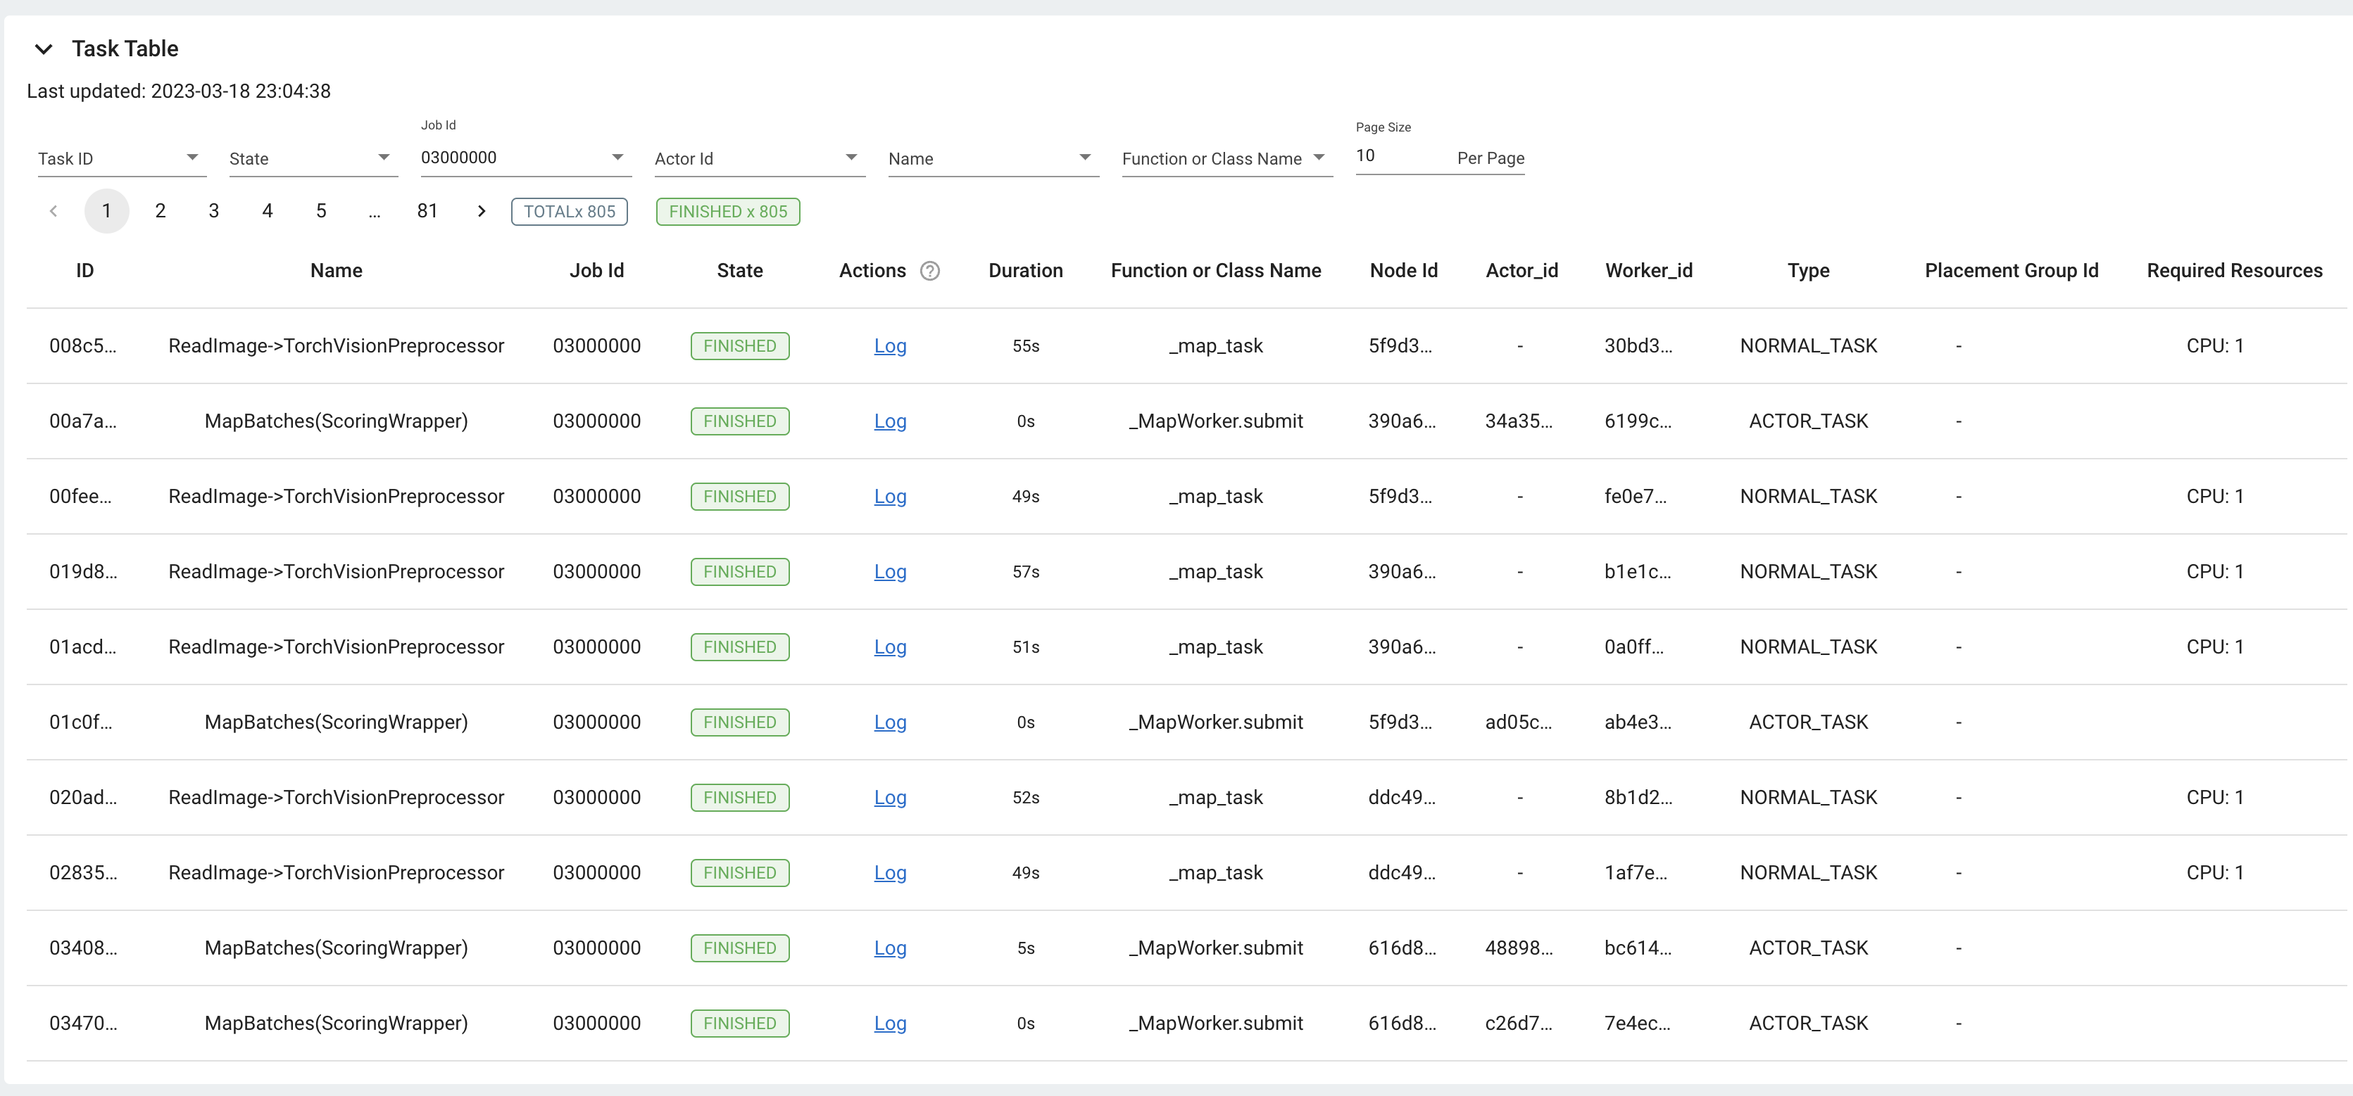2353x1096 pixels.
Task: Open the Actor Id filter dropdown arrow
Action: (851, 158)
